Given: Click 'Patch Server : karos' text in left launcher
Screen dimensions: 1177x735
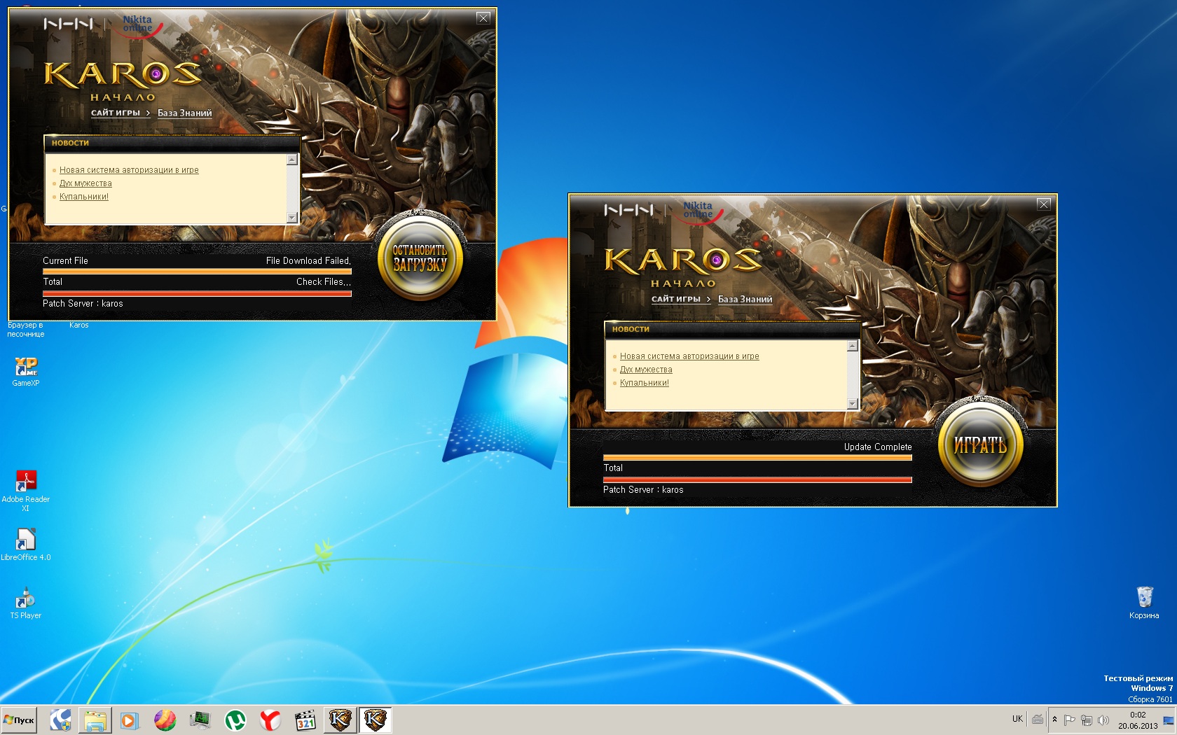Looking at the screenshot, I should pyautogui.click(x=83, y=304).
